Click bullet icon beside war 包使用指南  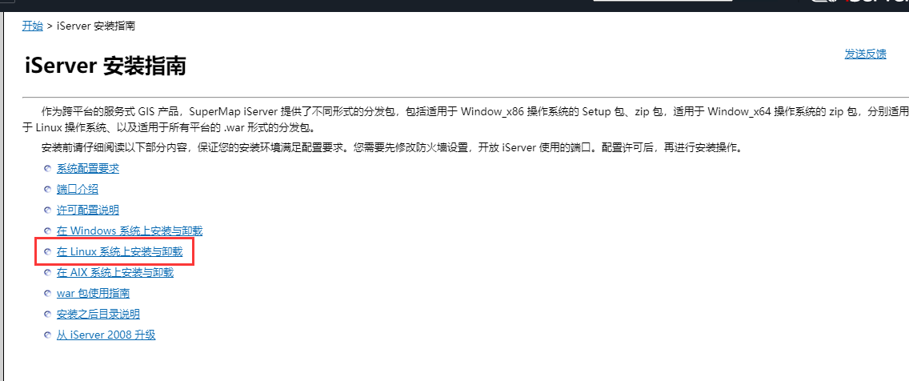48,294
